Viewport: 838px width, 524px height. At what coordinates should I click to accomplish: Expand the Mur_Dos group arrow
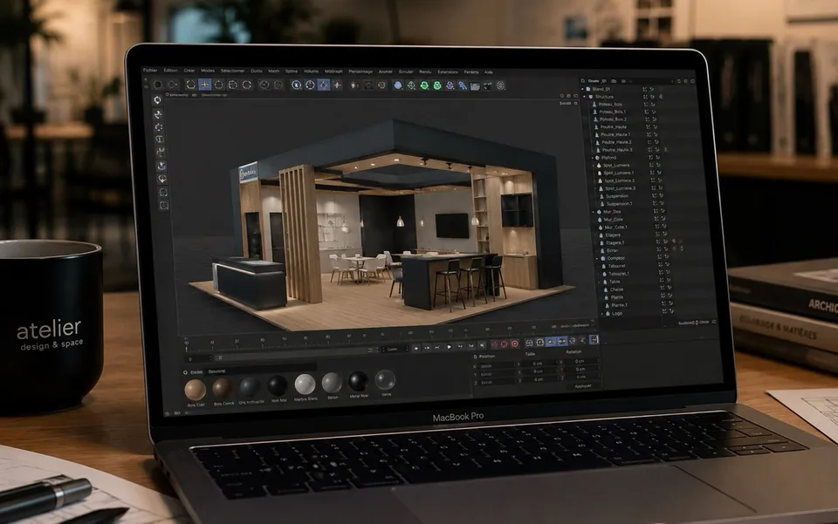(594, 212)
